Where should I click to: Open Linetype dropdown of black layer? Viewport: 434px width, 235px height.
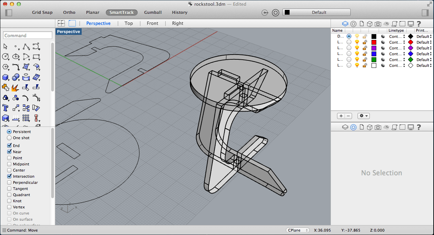[397, 36]
